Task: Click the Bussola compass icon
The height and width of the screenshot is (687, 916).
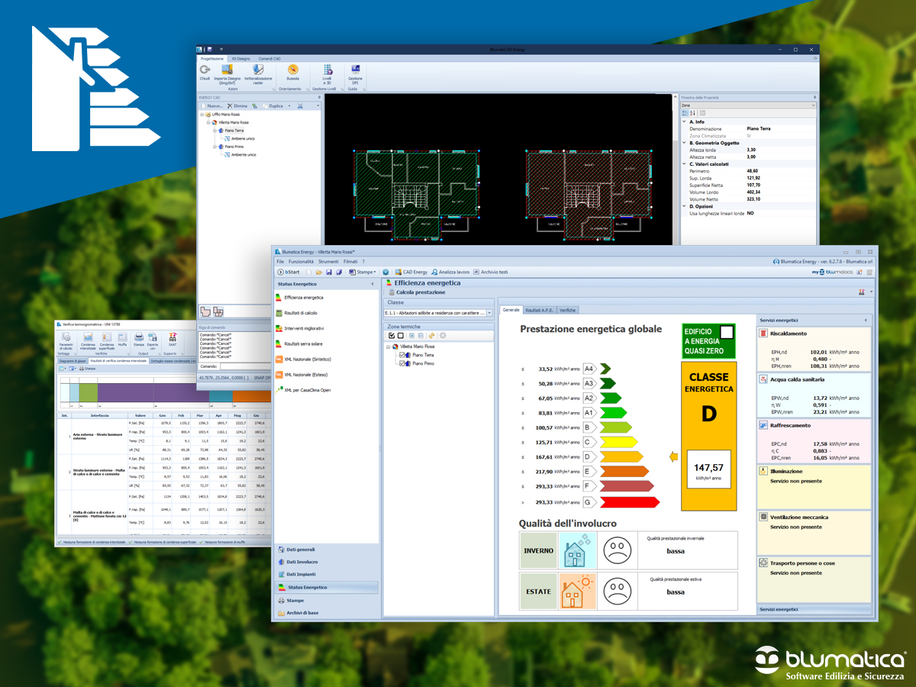Action: [x=292, y=69]
